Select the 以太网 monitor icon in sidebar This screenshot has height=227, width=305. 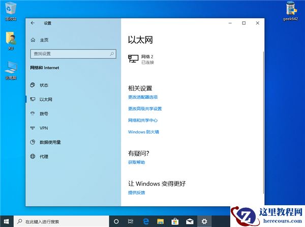point(33,99)
